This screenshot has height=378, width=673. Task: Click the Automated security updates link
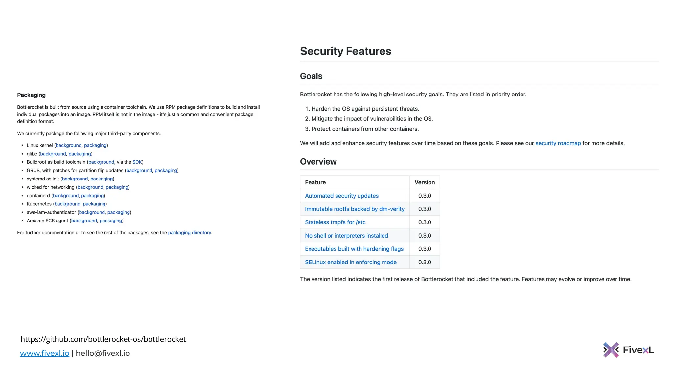point(341,196)
